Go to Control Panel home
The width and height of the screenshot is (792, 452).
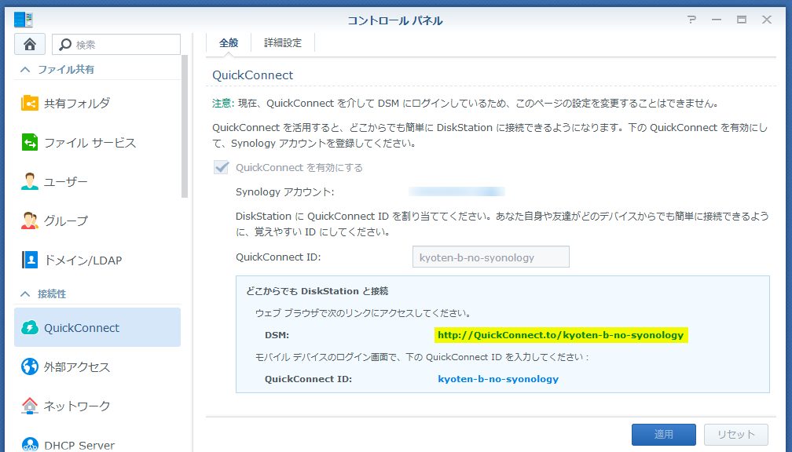point(30,45)
